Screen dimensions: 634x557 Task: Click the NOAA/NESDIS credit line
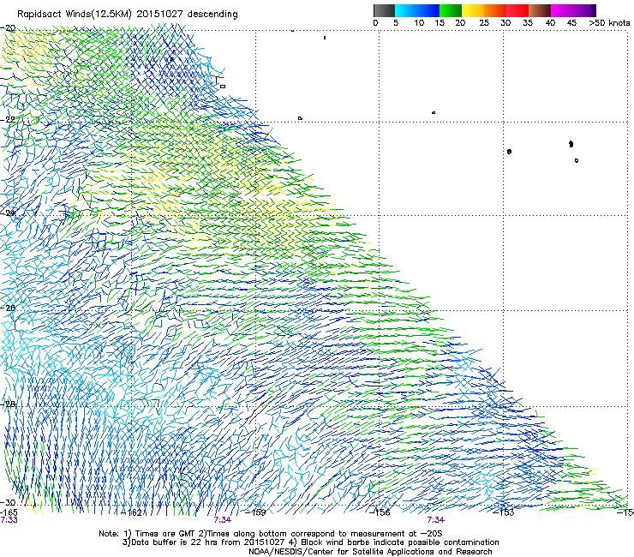[x=370, y=552]
